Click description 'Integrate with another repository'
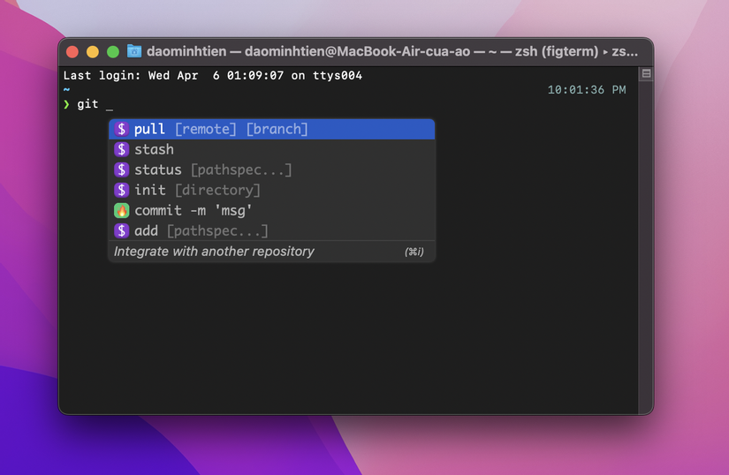 (x=214, y=252)
